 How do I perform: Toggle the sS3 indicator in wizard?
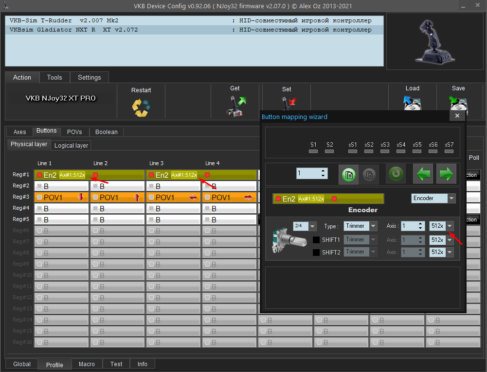pyautogui.click(x=385, y=152)
